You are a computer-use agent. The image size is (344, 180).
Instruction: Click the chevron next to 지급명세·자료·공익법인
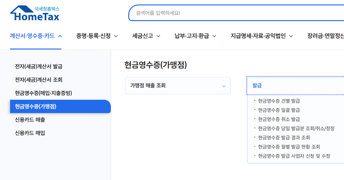coord(291,36)
